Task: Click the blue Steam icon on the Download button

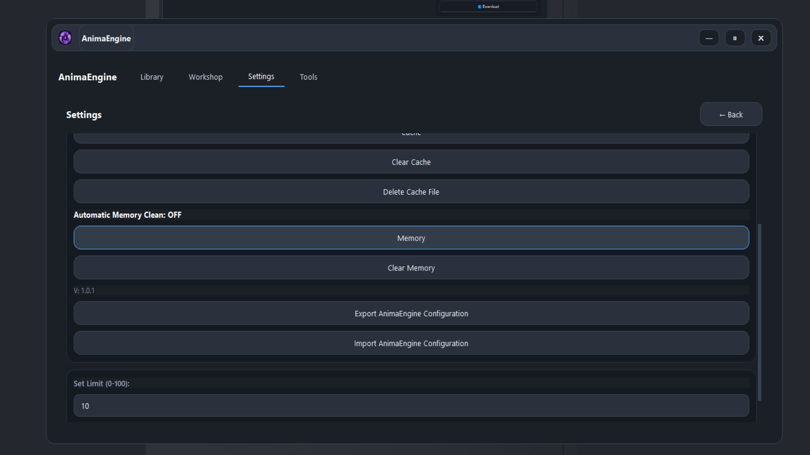Action: tap(479, 6)
